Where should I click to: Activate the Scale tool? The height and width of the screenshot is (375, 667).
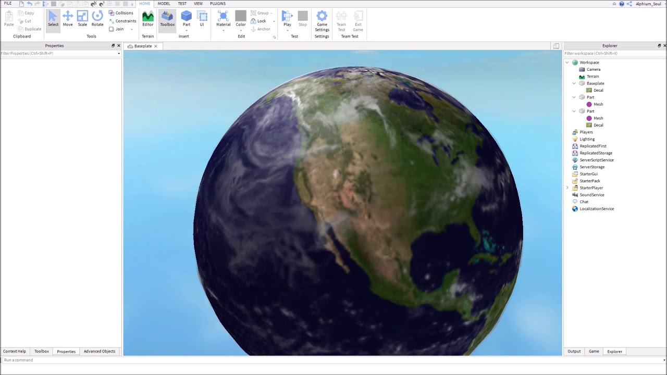[x=82, y=19]
